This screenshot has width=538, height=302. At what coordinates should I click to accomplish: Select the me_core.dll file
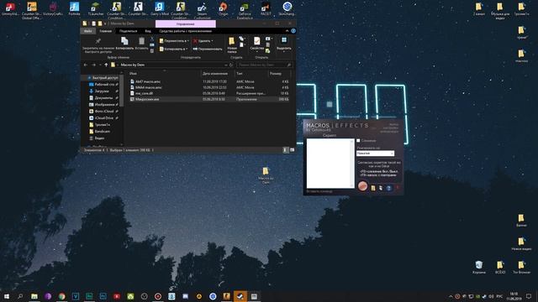coord(209,93)
